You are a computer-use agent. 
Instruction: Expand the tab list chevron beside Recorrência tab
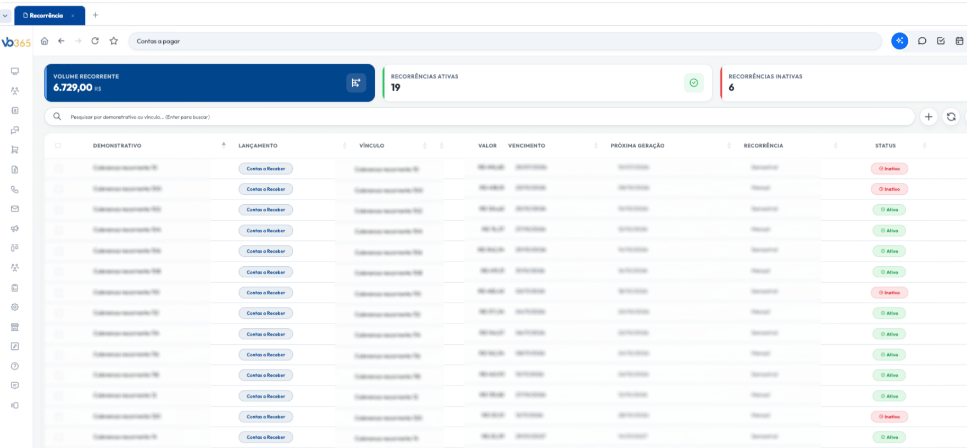(x=5, y=15)
